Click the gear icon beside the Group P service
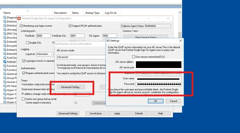 click(5, 78)
